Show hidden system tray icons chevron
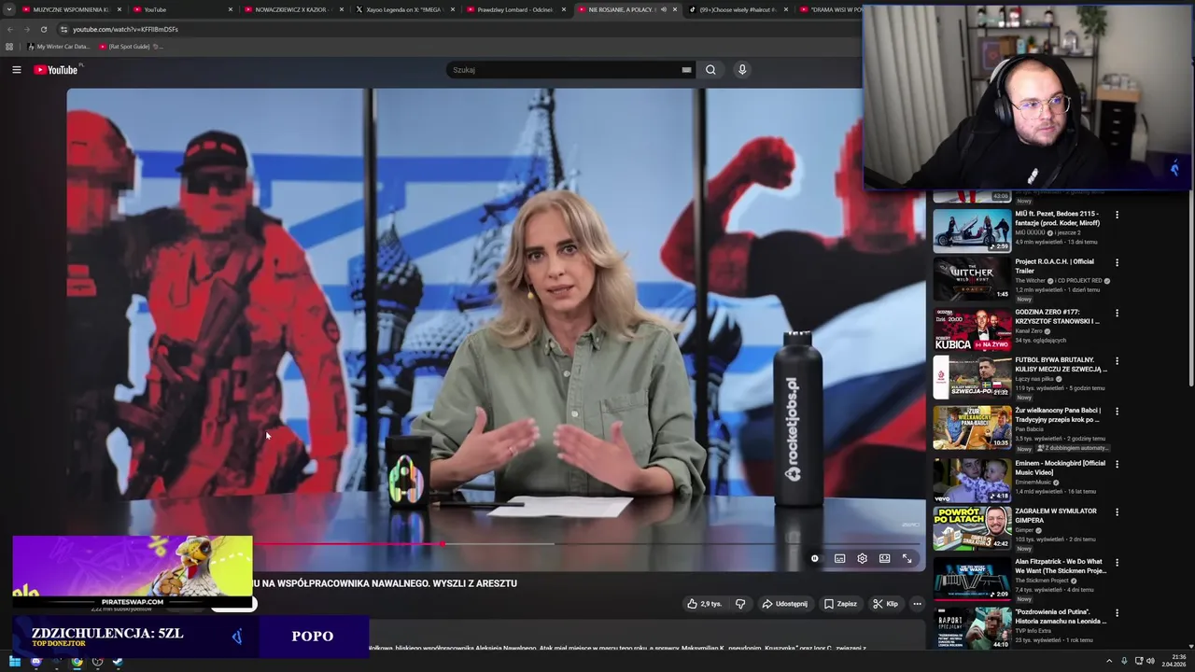The width and height of the screenshot is (1195, 672). 1108,662
